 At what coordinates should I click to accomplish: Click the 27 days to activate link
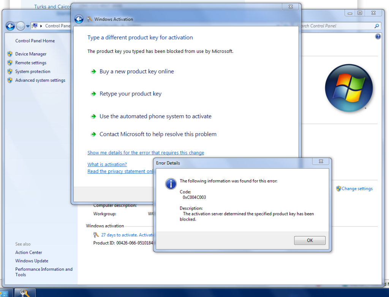(x=127, y=235)
